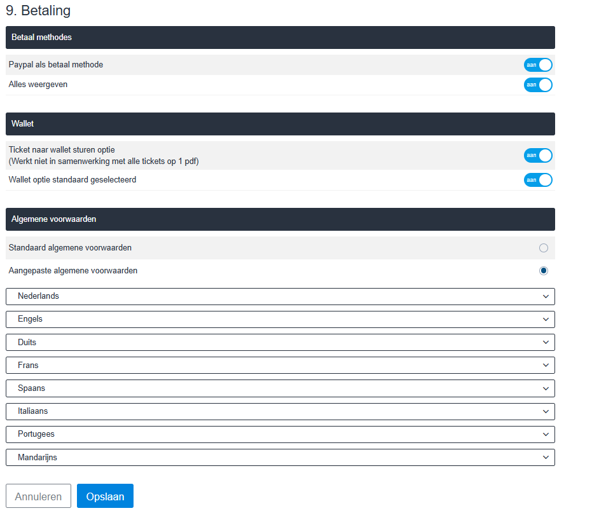Expand the Mandarijns language section
This screenshot has height=513, width=592.
[280, 457]
